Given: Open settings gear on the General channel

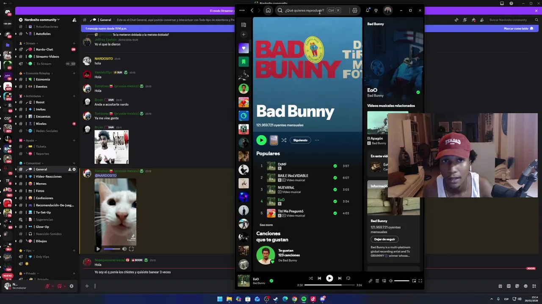Looking at the screenshot, I should pos(74,169).
